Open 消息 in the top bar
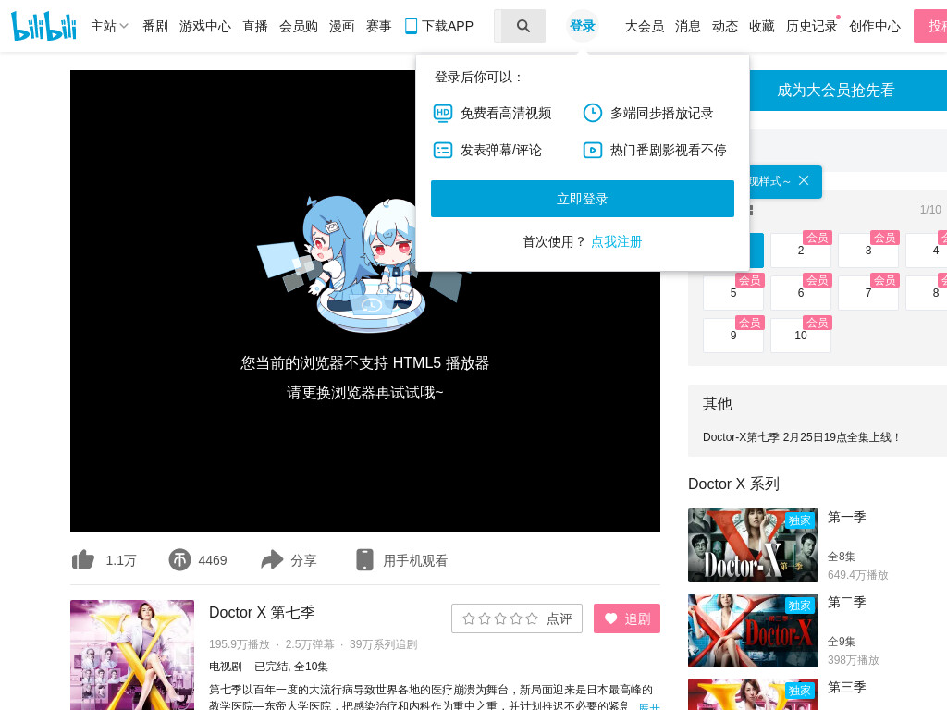Screen dimensions: 947x710 point(688,26)
